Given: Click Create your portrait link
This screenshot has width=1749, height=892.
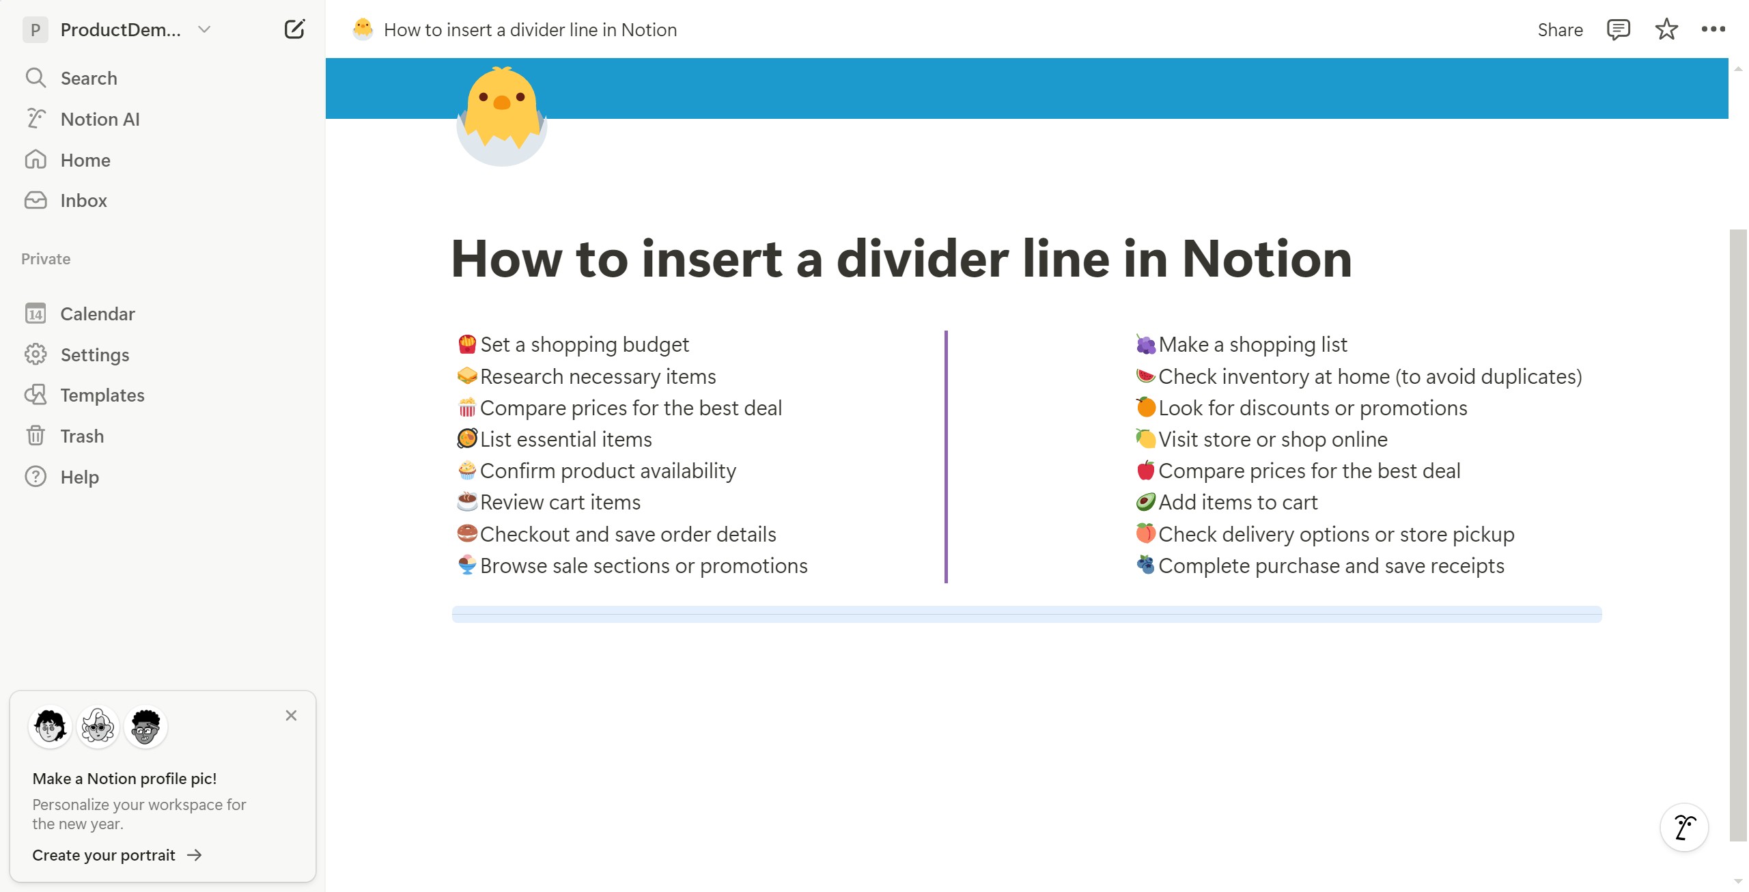Looking at the screenshot, I should click(117, 855).
